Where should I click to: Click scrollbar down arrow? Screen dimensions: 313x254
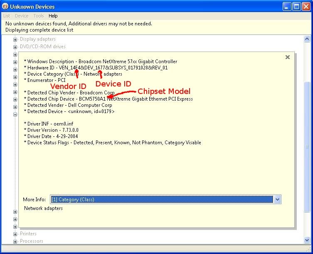click(307, 240)
